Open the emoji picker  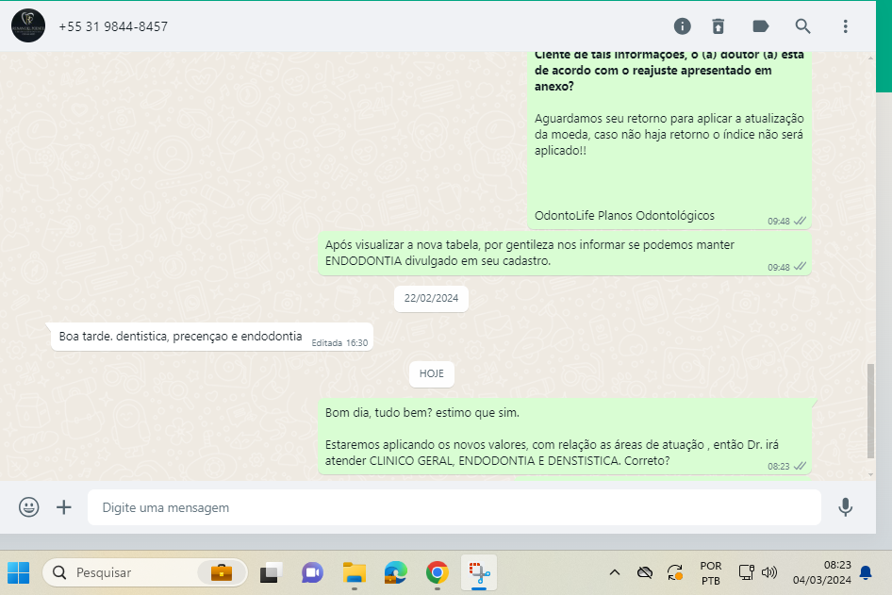pyautogui.click(x=29, y=506)
